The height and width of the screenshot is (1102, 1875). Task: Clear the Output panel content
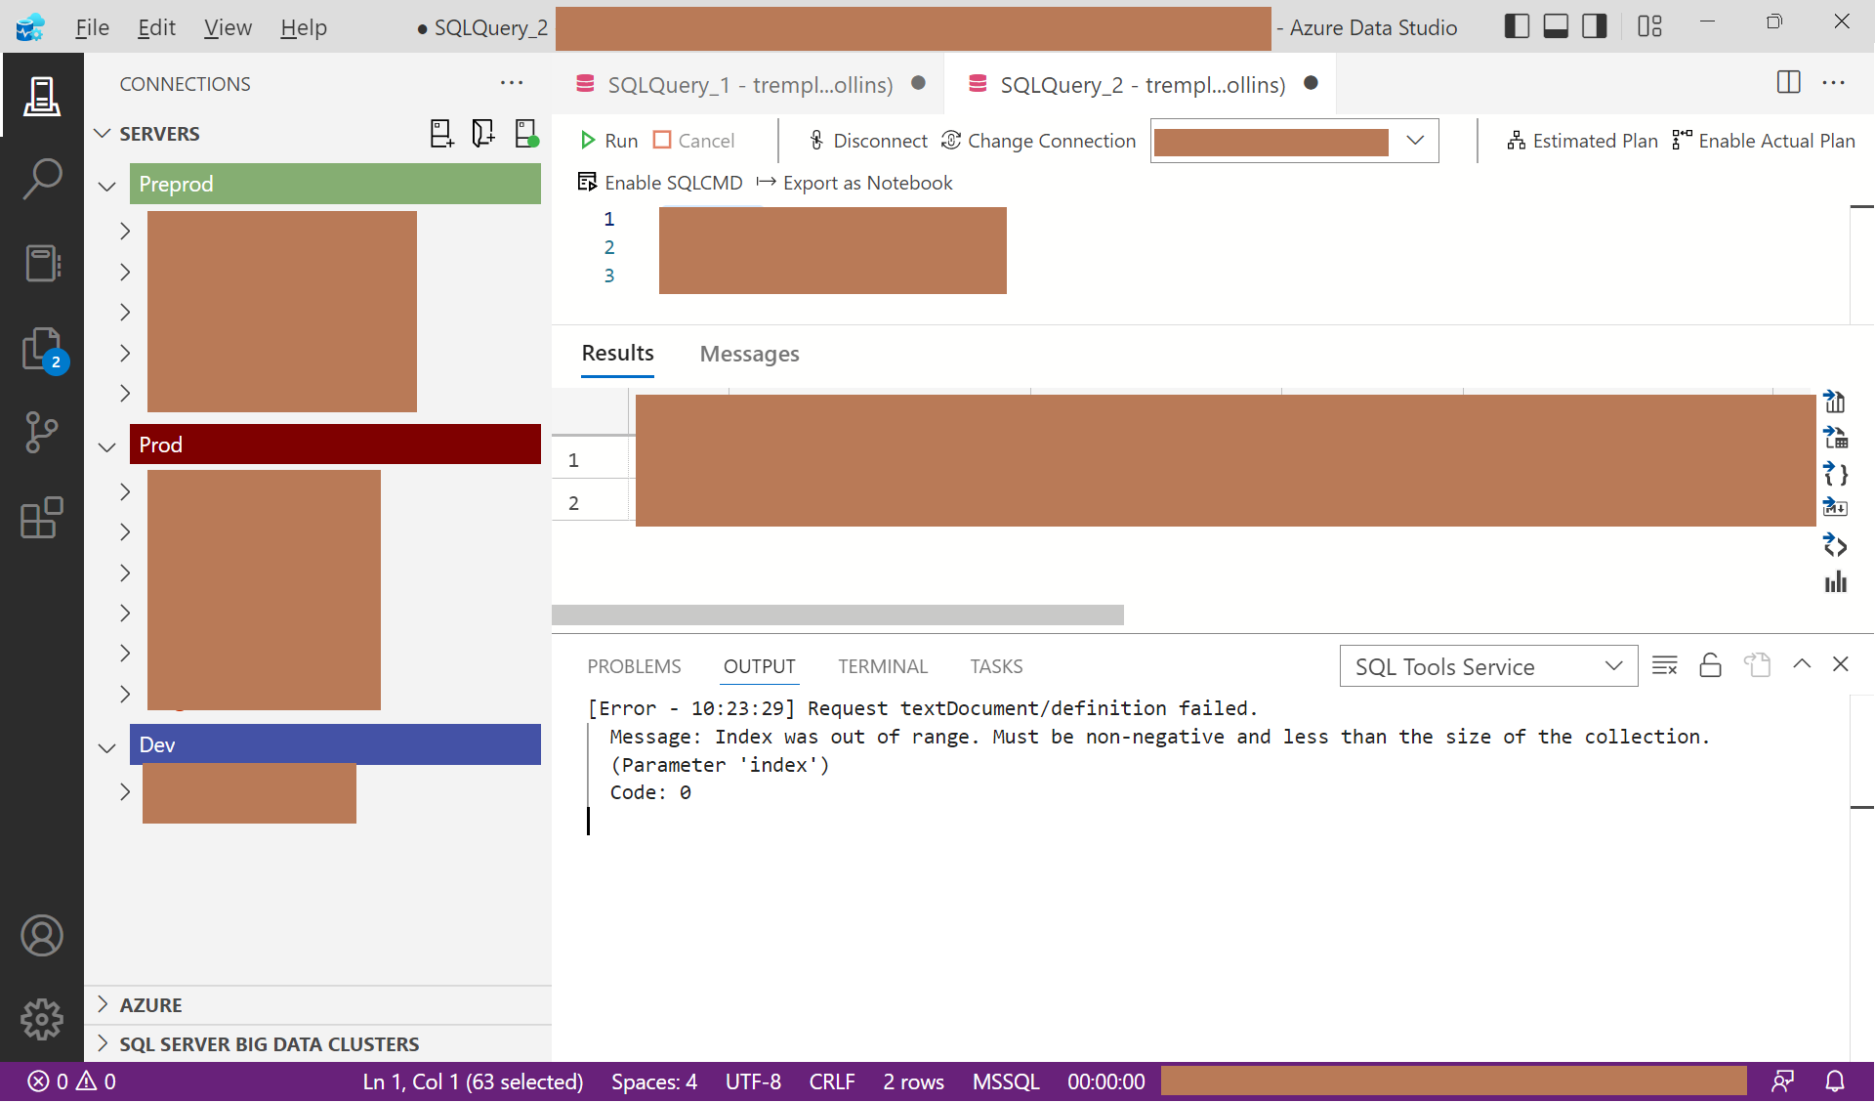click(1665, 665)
